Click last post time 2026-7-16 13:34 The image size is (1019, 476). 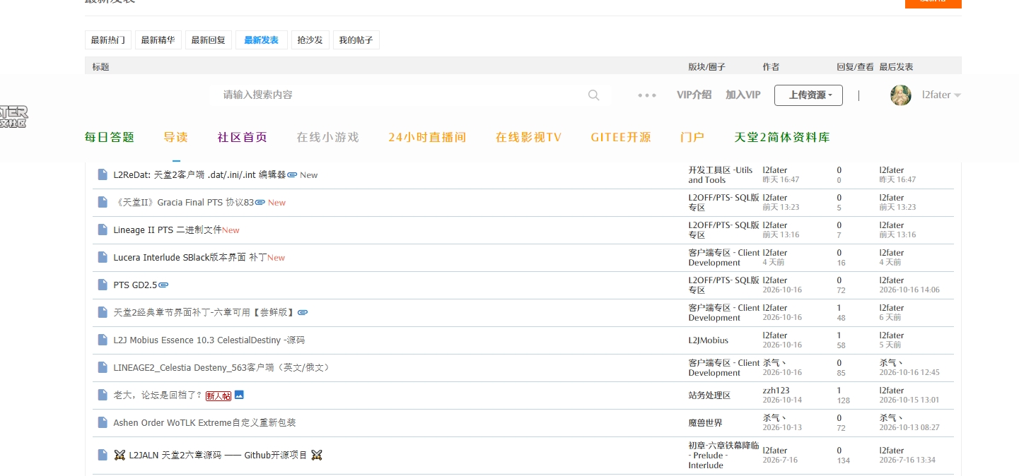tap(907, 460)
